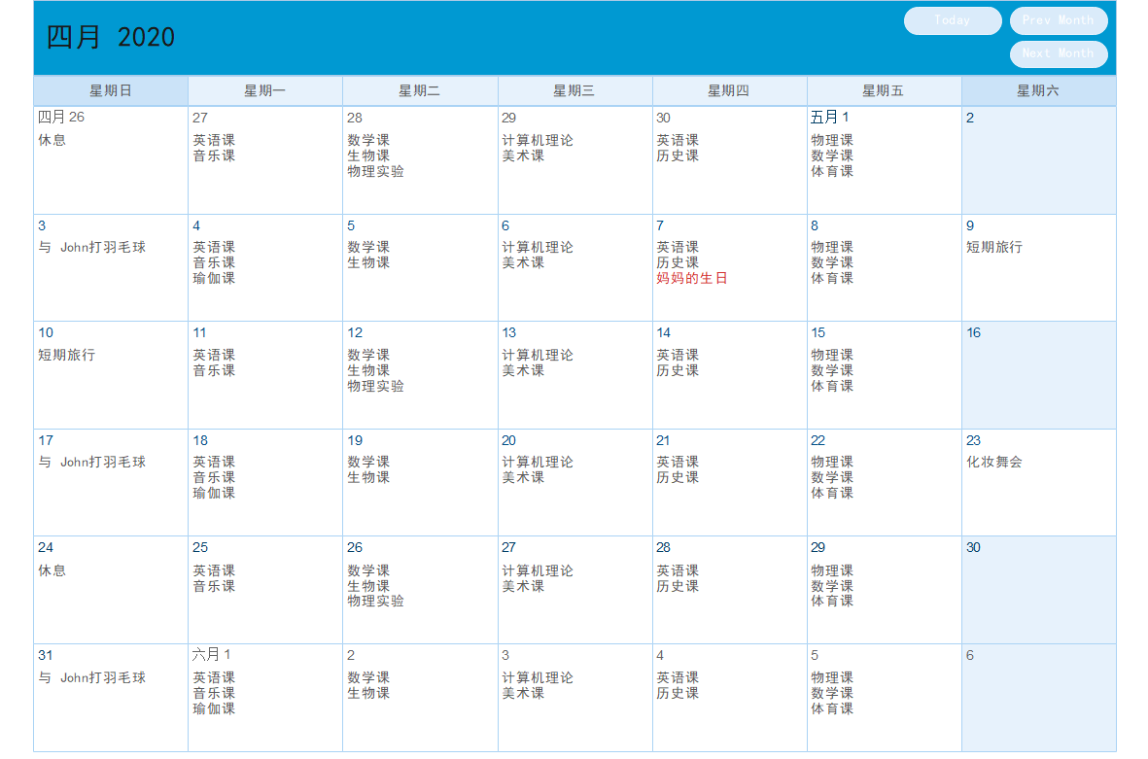Click 体育课 event on the 29th
Screen dimensions: 1148x759
click(832, 602)
